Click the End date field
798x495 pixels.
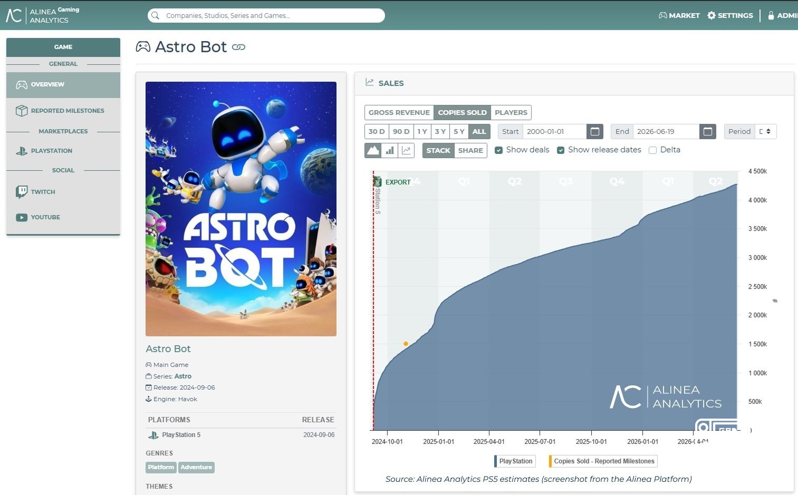(x=666, y=131)
